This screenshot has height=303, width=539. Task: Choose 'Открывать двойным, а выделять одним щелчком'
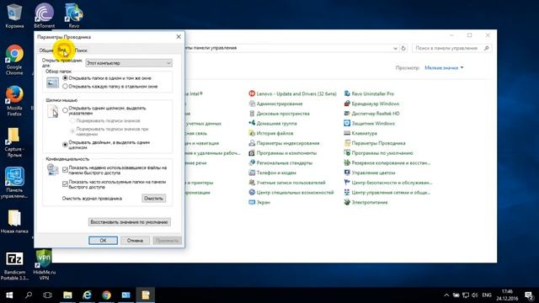65,145
